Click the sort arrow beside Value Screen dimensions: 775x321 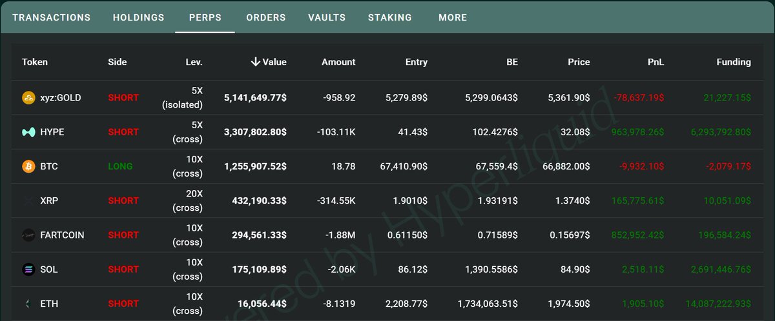click(x=256, y=62)
